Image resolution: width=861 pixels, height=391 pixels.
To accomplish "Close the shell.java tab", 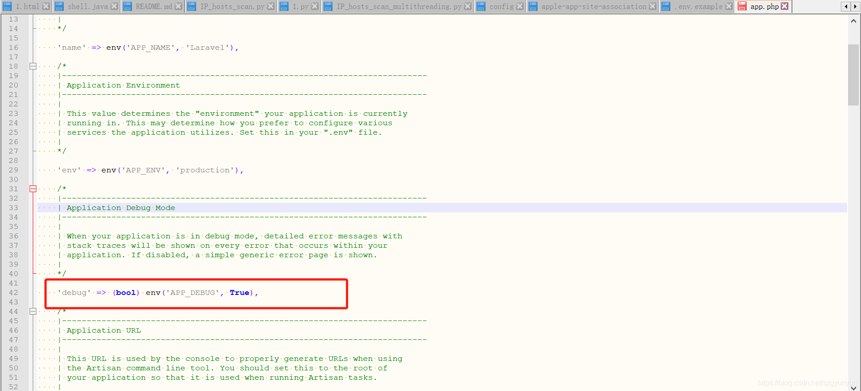I will point(114,6).
